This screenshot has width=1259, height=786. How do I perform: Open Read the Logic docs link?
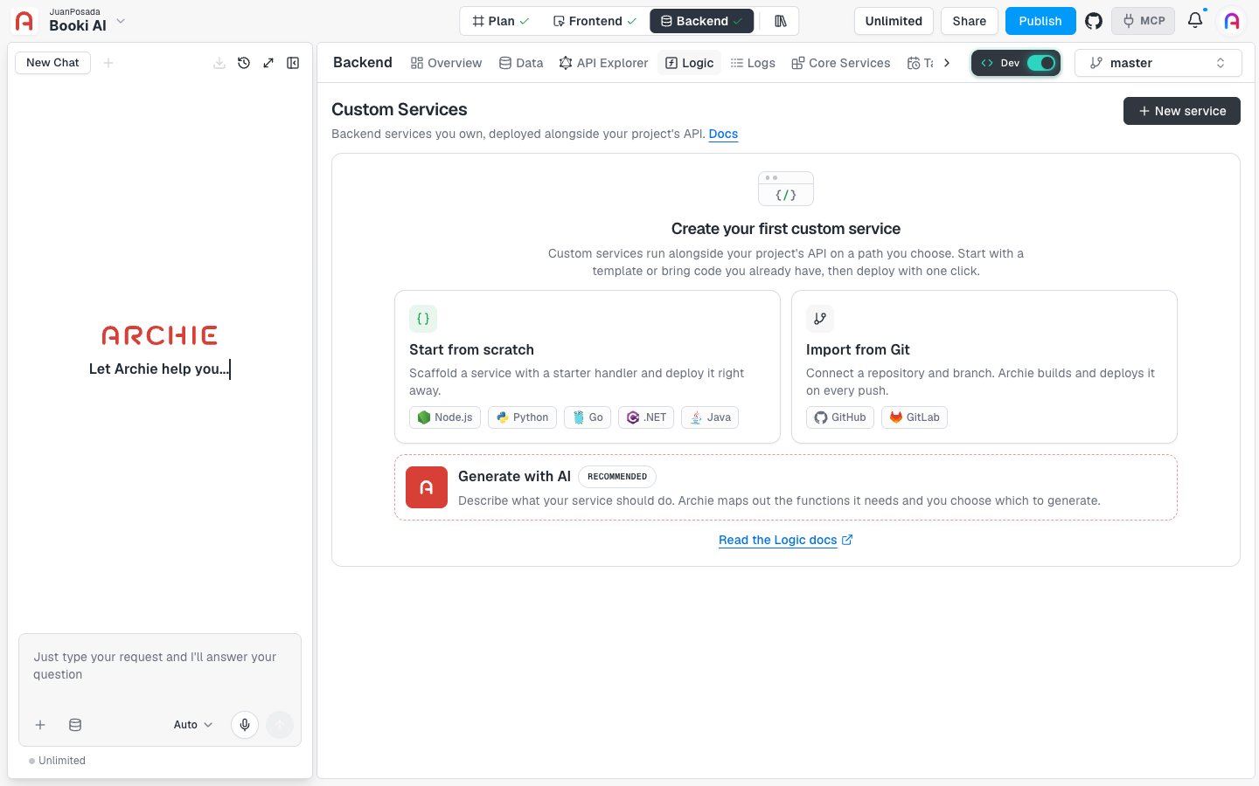coord(785,540)
